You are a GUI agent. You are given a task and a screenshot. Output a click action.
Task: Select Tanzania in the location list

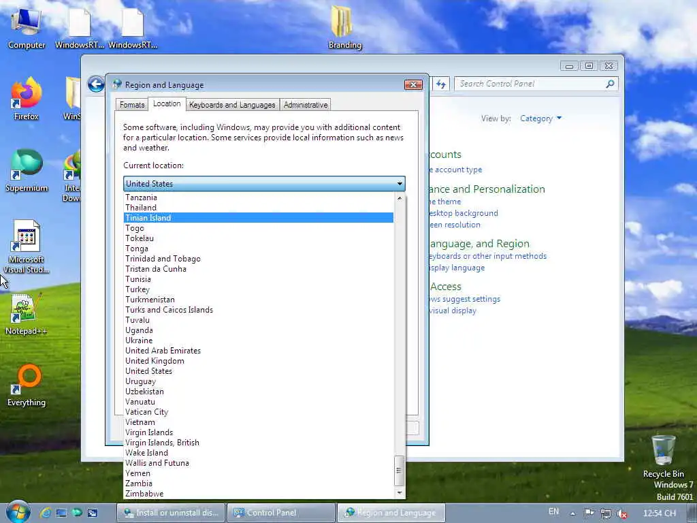coord(258,197)
